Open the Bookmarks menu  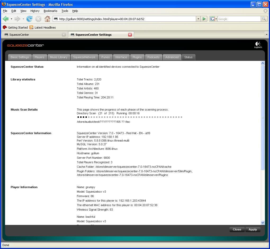[51, 11]
